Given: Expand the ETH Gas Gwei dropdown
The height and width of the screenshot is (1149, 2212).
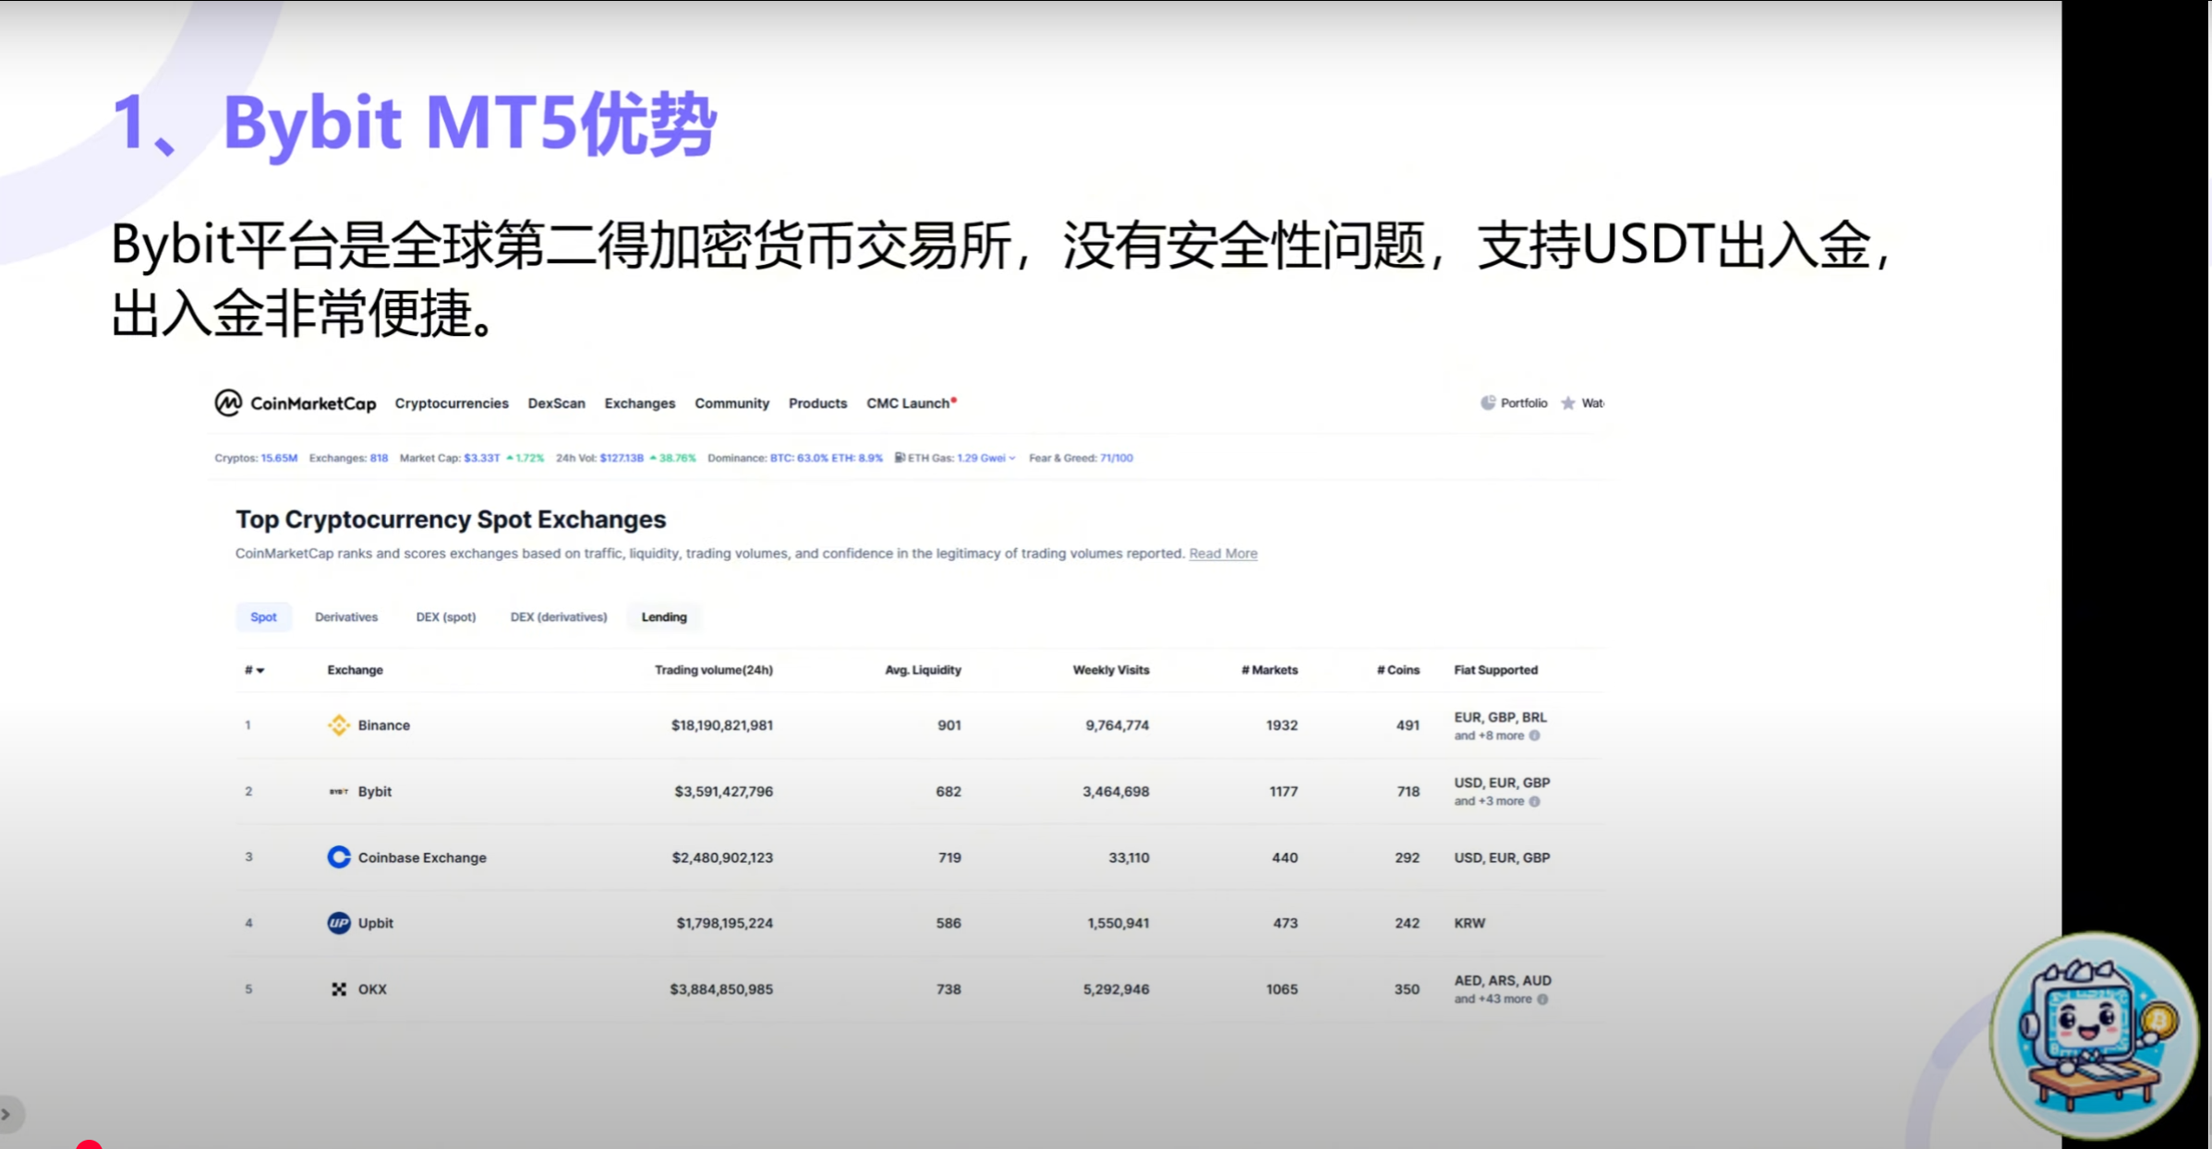Looking at the screenshot, I should [1012, 458].
